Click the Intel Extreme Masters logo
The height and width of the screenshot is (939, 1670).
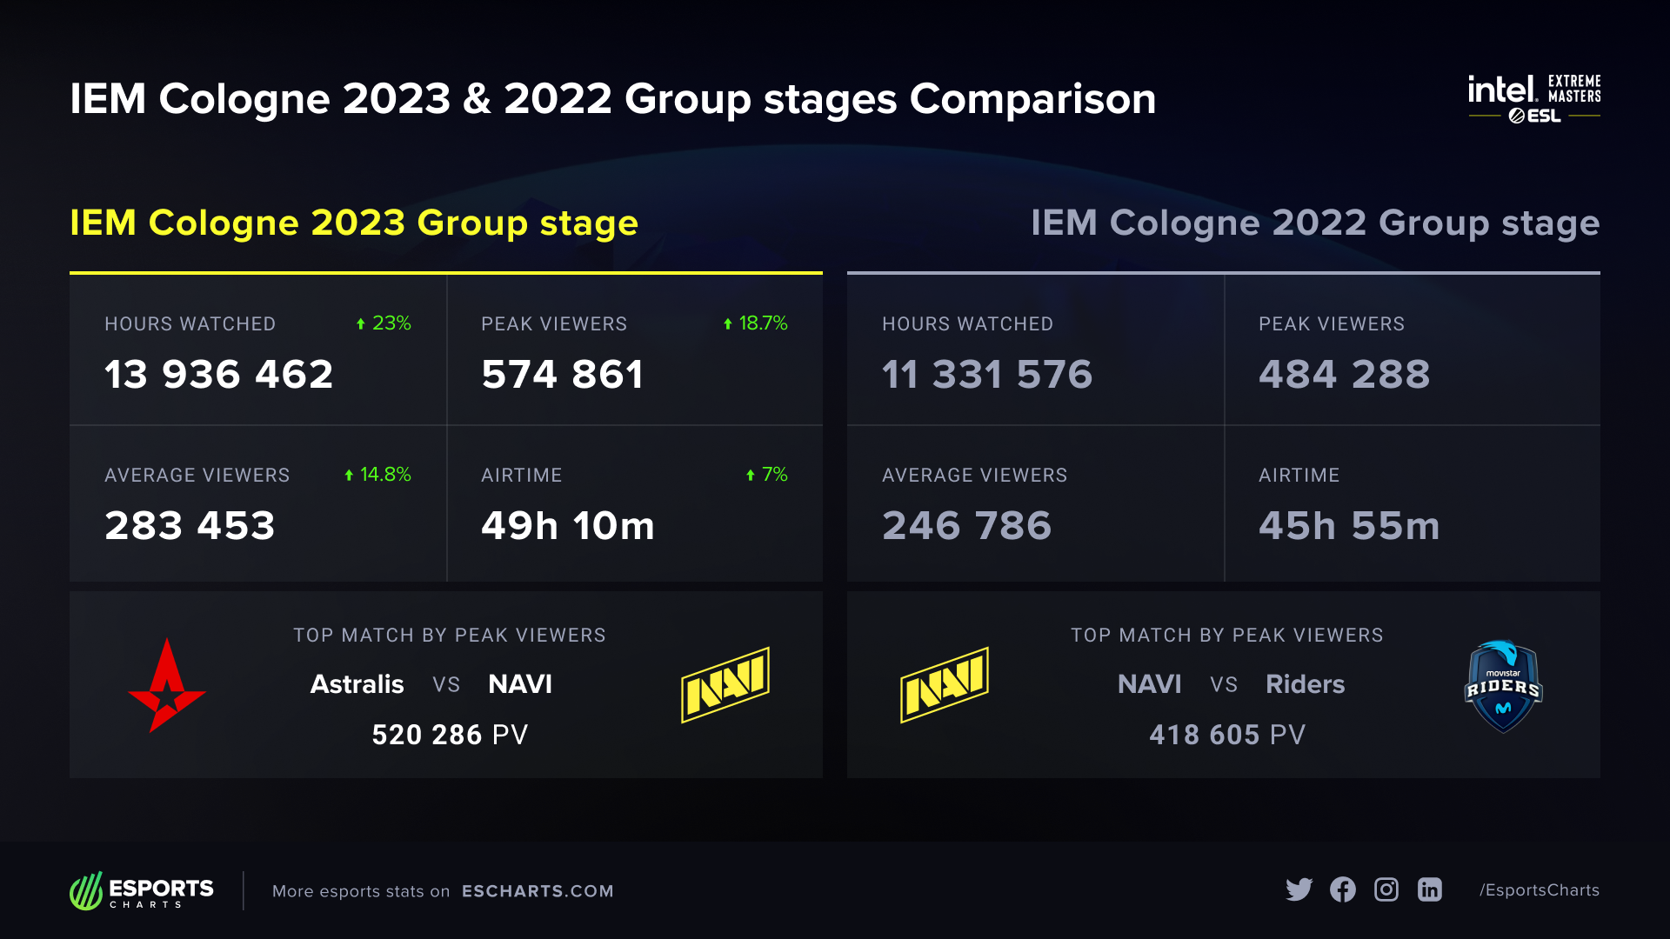pos(1534,98)
